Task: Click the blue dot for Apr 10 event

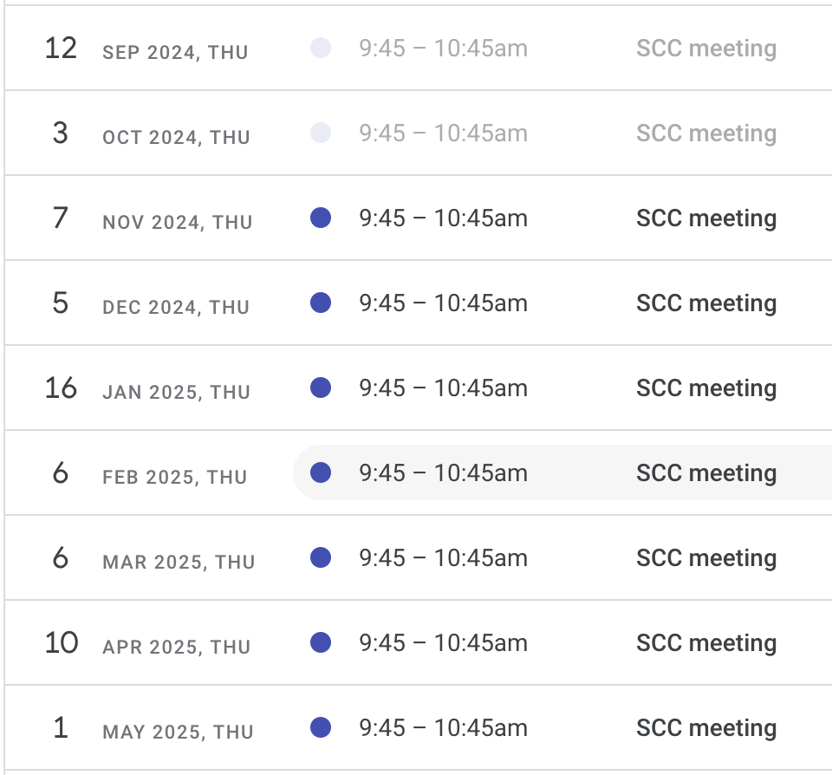Action: pyautogui.click(x=321, y=642)
